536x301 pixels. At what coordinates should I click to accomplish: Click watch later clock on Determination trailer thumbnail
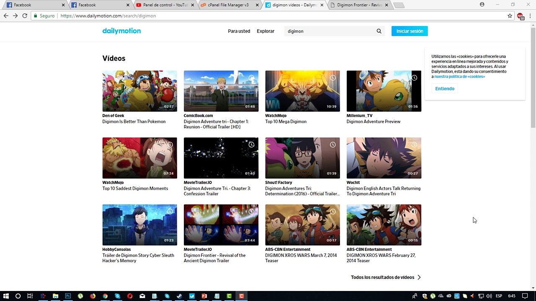point(333,145)
